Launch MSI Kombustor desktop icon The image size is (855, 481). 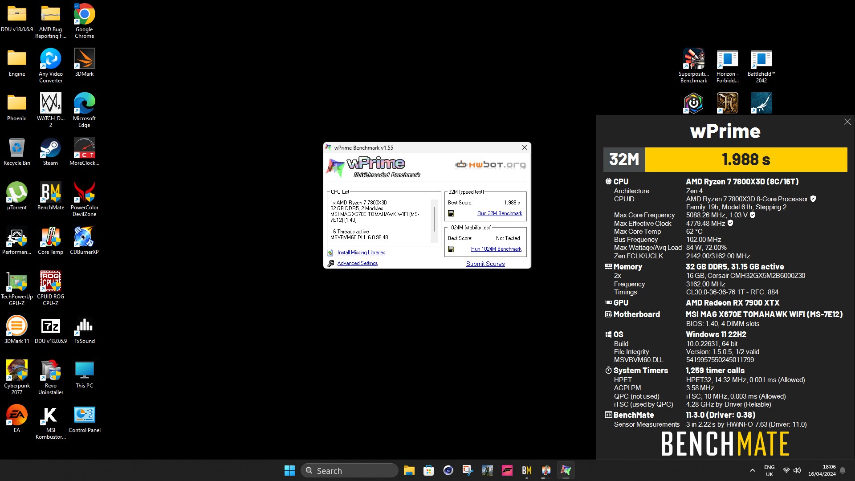[x=51, y=422]
